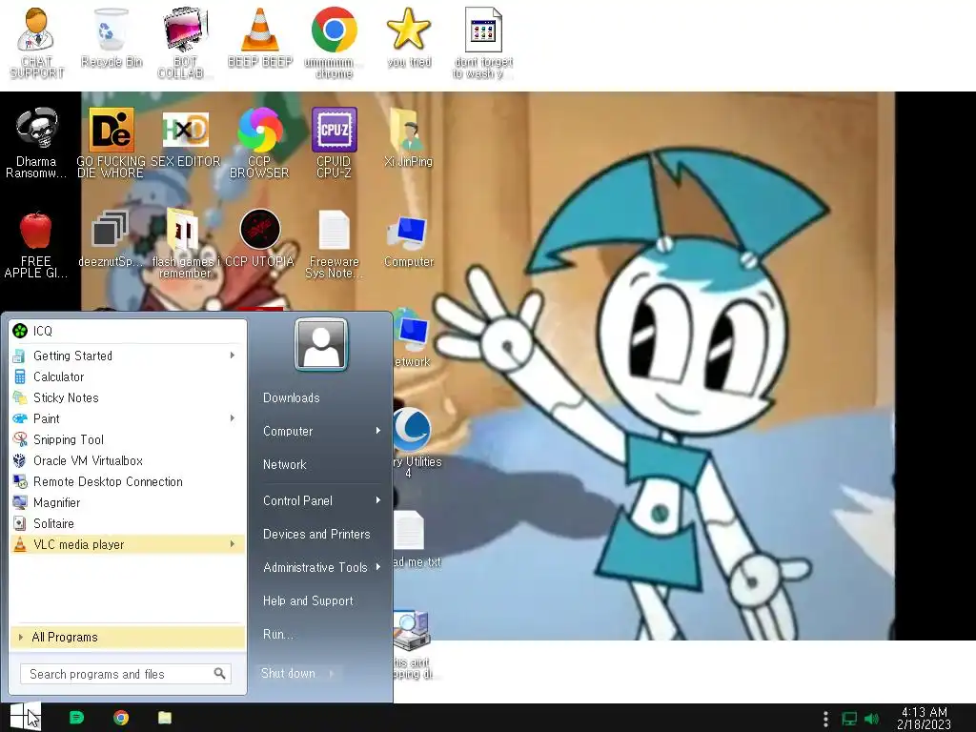Launch Snipping Tool from the Start menu
Screen dimensions: 976x732
click(128, 439)
